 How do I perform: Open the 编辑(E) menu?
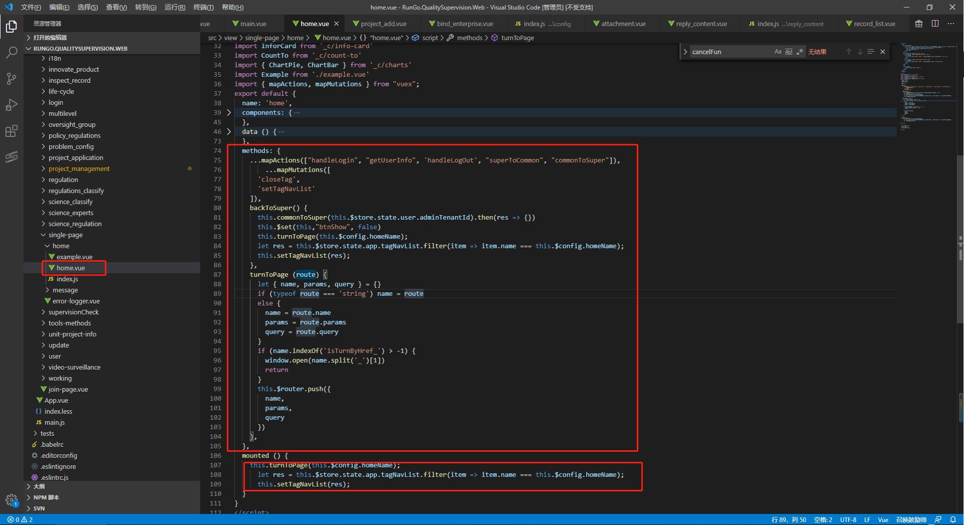(59, 7)
